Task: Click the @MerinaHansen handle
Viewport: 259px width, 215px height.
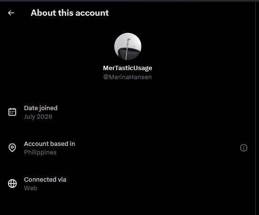Action: pos(127,77)
